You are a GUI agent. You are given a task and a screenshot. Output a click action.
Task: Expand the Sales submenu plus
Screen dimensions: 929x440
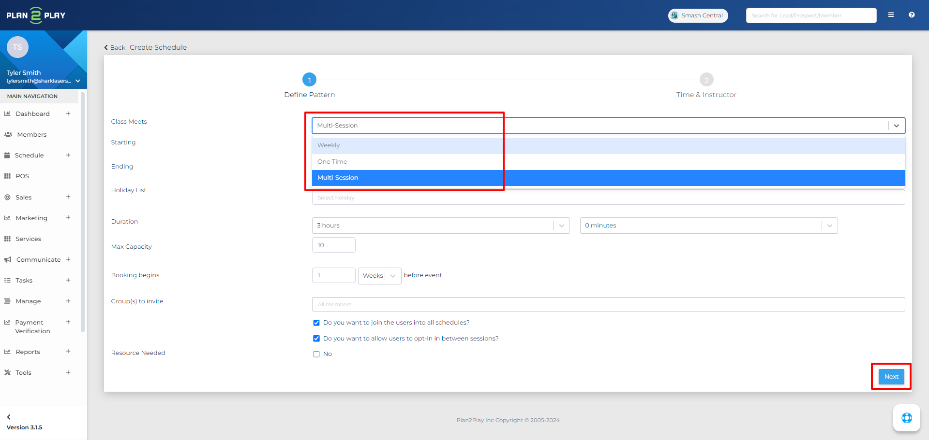68,197
